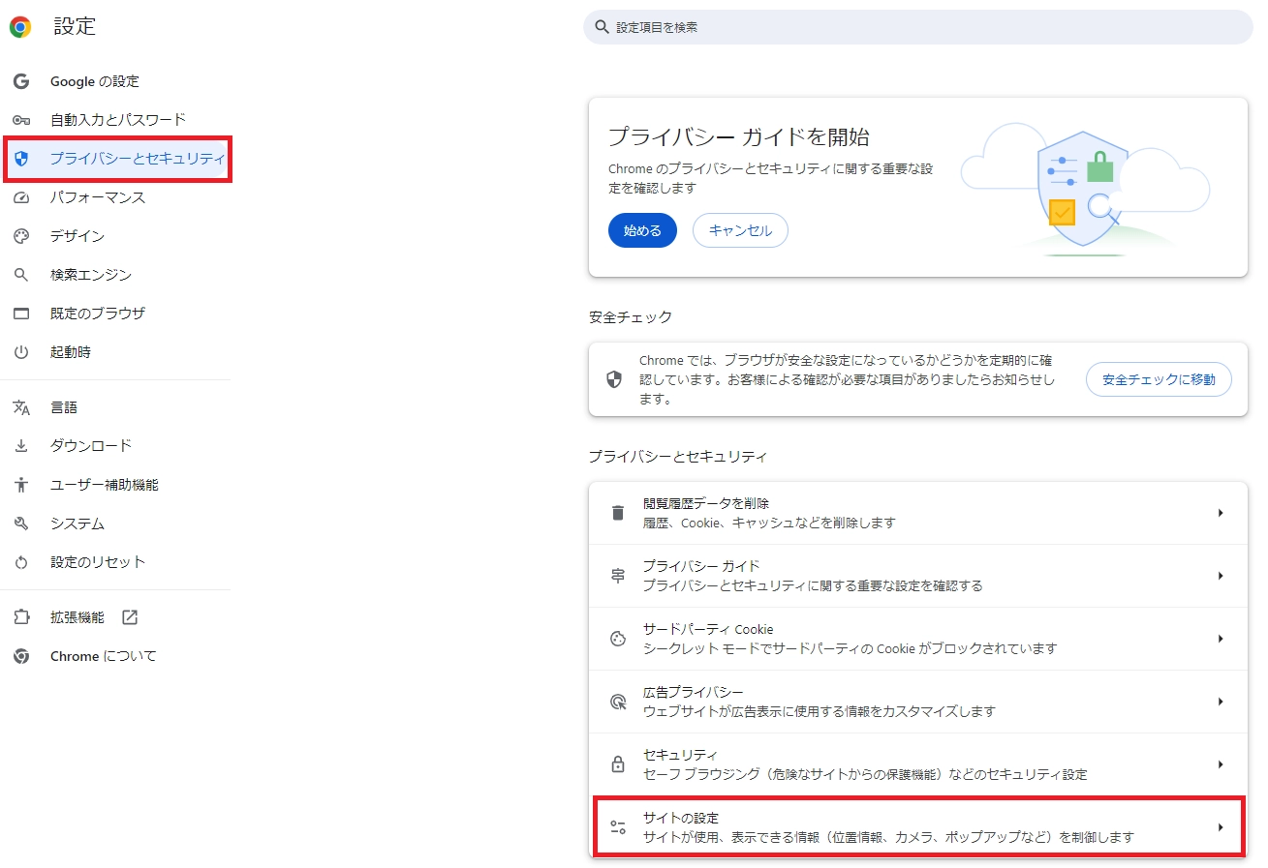
Task: Open サードパーティ Cookie settings row
Action: tap(917, 639)
